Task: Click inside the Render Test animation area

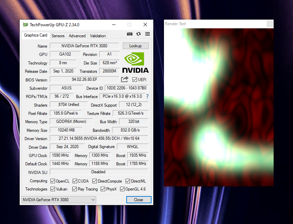Action: click(x=219, y=107)
